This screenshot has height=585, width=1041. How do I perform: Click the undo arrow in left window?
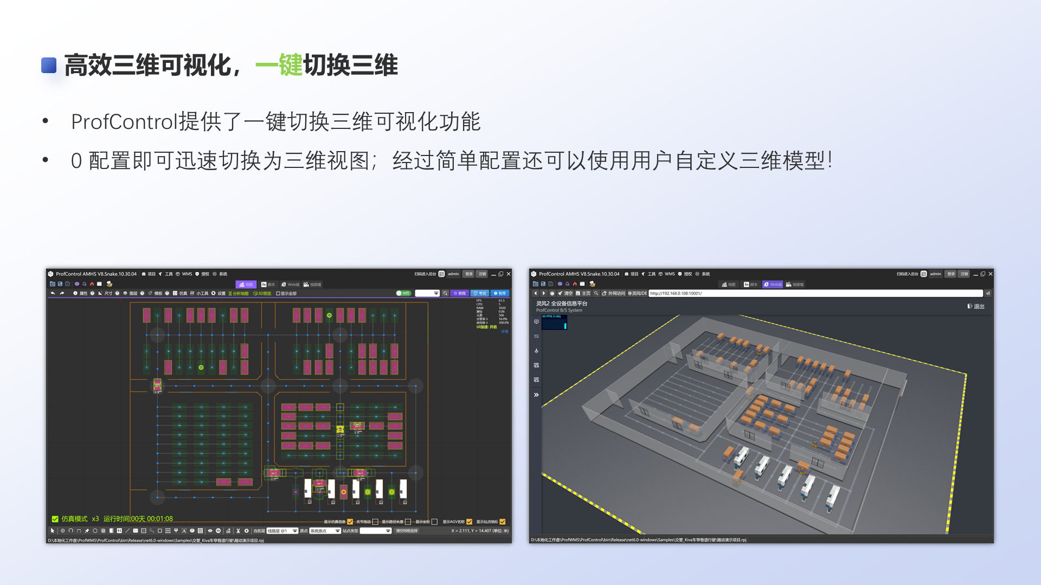coord(53,293)
